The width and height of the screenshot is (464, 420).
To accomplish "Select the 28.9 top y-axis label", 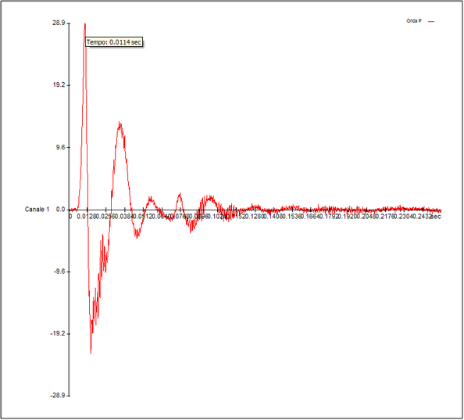I will [x=59, y=23].
